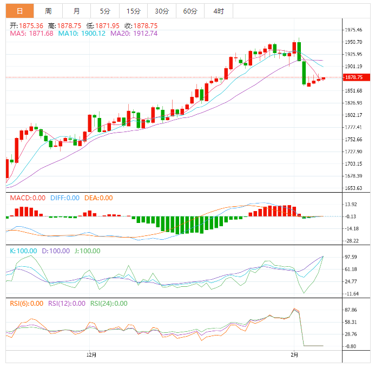This screenshot has width=375, height=368.
Task: Select the 日 daily timeframe tab
Action: point(20,11)
